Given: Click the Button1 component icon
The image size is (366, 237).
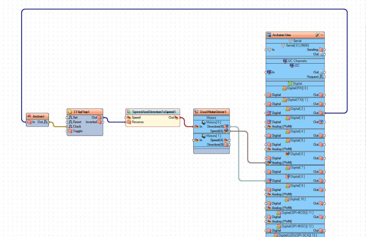Looking at the screenshot, I should point(29,116).
